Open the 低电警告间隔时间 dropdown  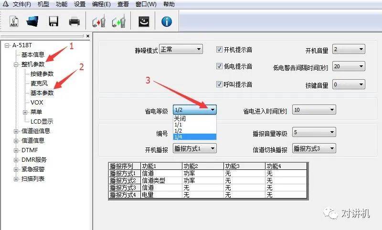(349, 66)
